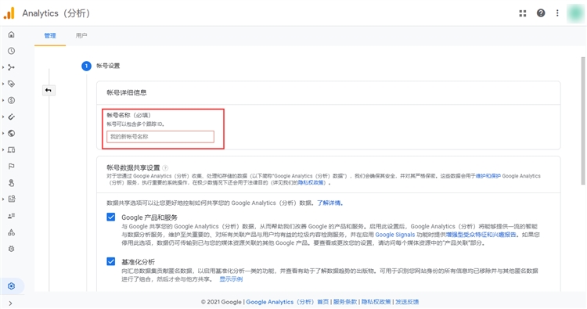Open footer Google Analytics（分析）首页 link

click(287, 302)
